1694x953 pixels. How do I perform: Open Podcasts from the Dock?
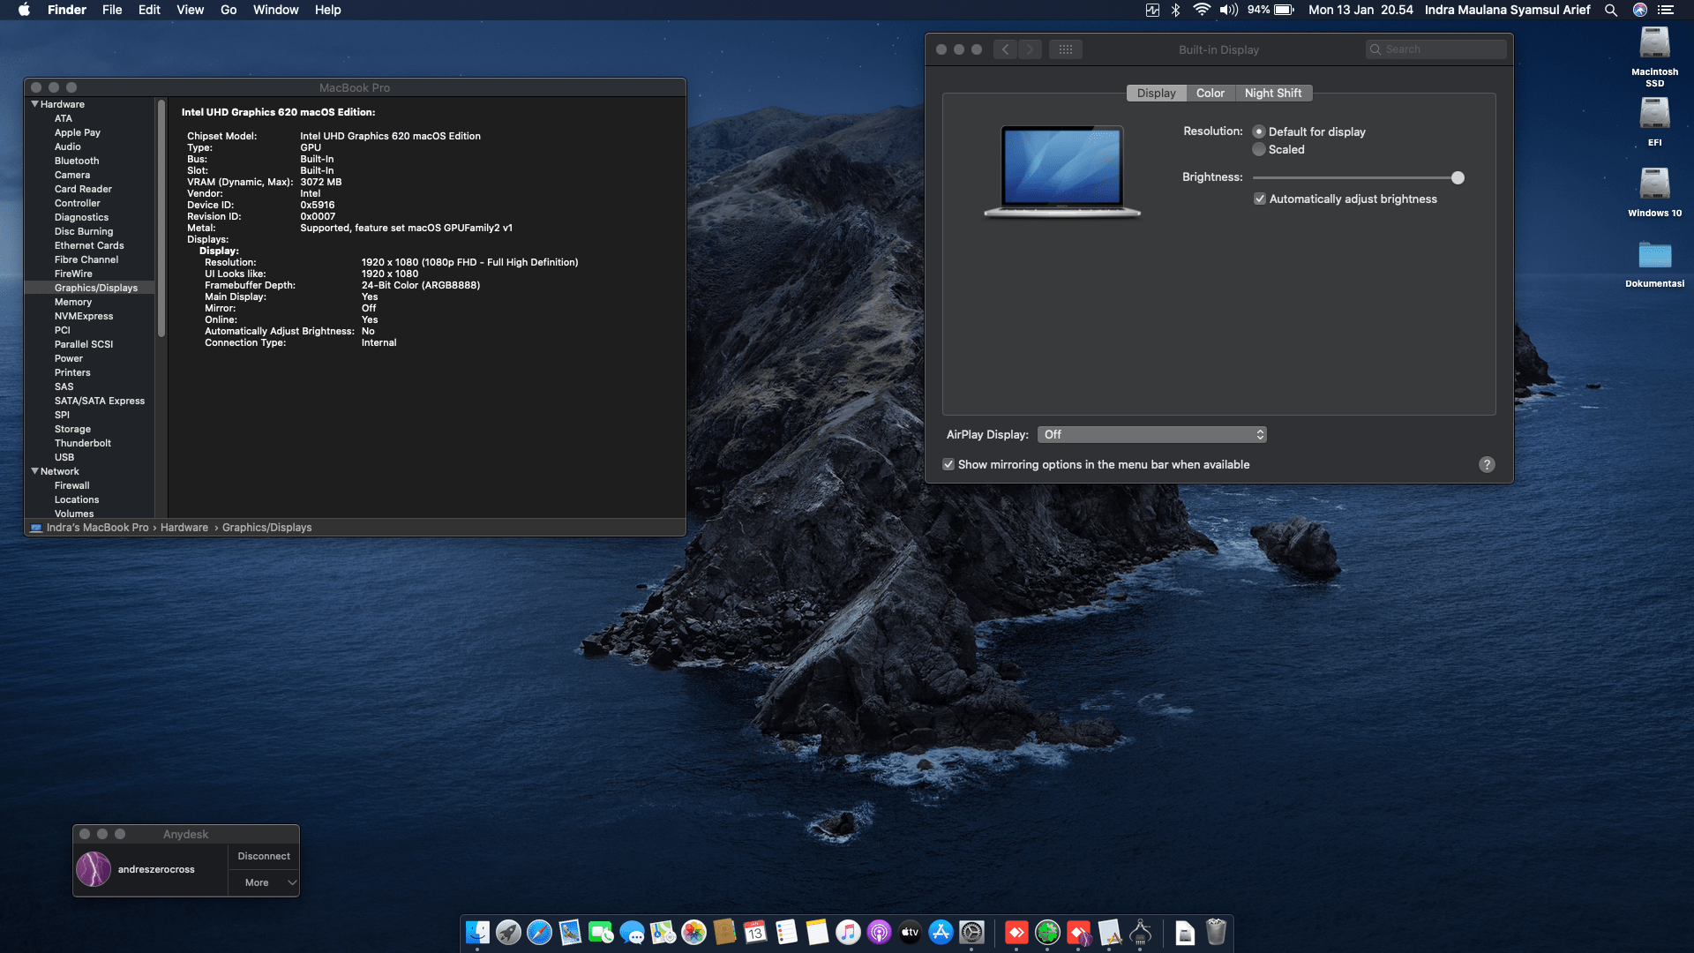(879, 932)
